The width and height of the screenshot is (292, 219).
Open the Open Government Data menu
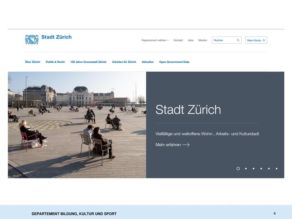pos(174,62)
